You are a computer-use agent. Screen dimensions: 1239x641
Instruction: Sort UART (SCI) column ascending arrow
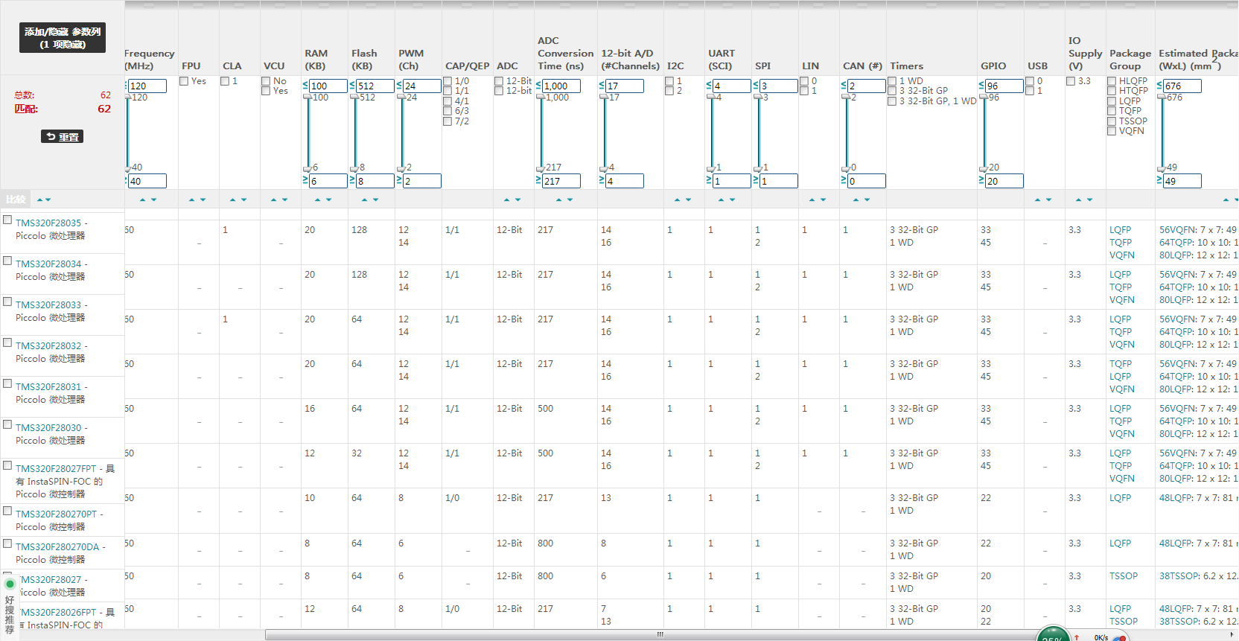click(721, 200)
